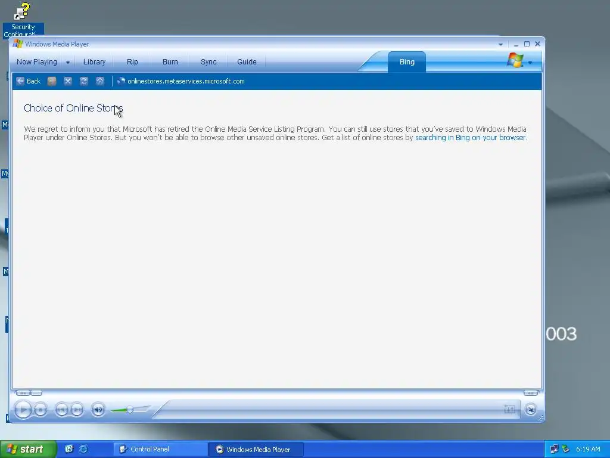The image size is (610, 458).
Task: Go back using the Back button
Action: tap(28, 81)
